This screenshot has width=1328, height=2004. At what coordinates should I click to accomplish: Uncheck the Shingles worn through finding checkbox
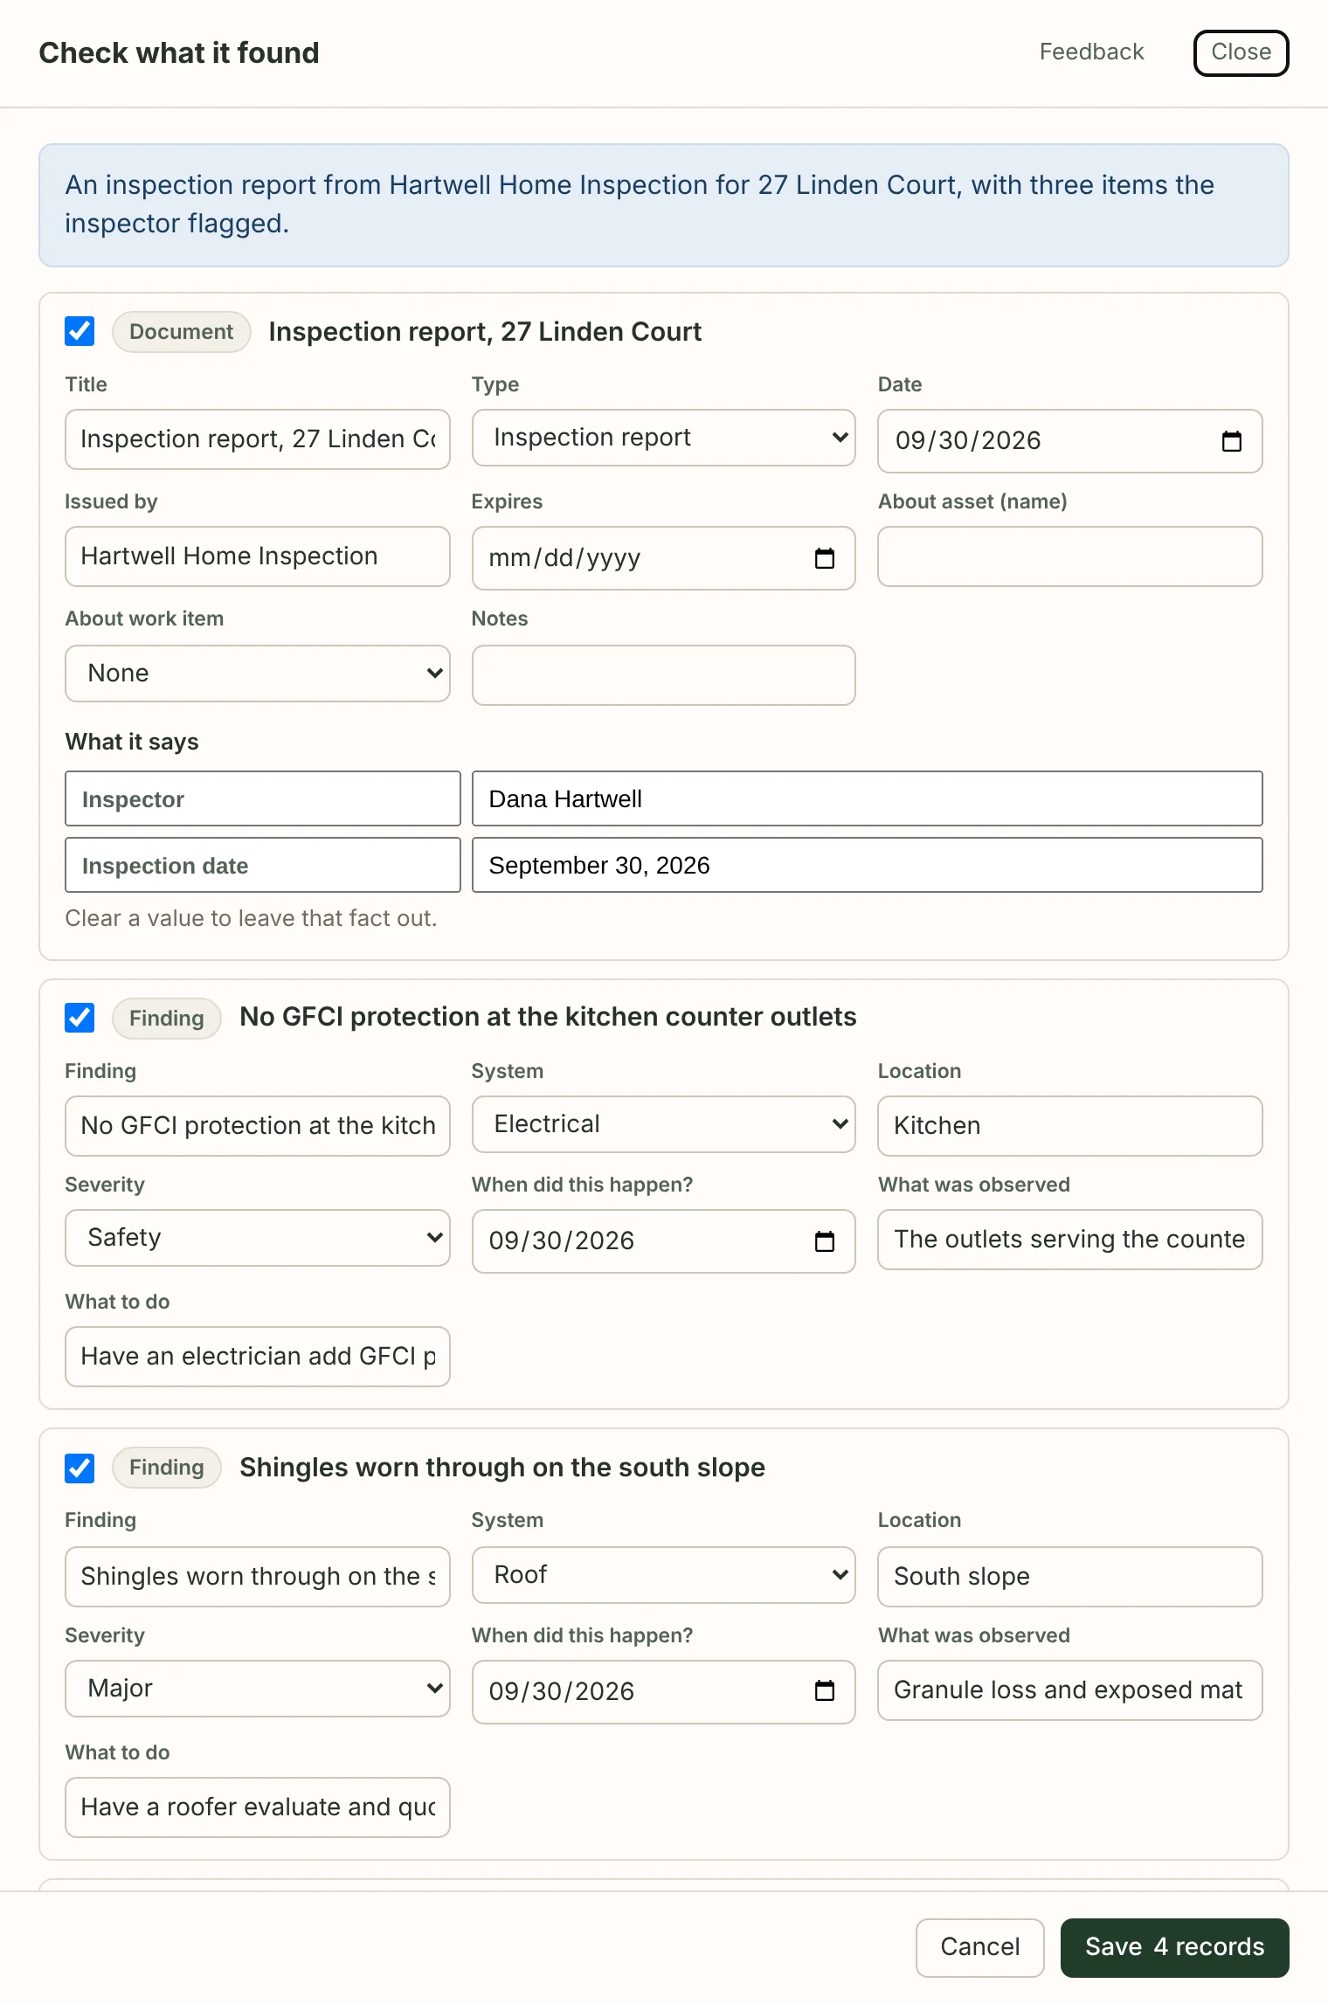tap(80, 1468)
